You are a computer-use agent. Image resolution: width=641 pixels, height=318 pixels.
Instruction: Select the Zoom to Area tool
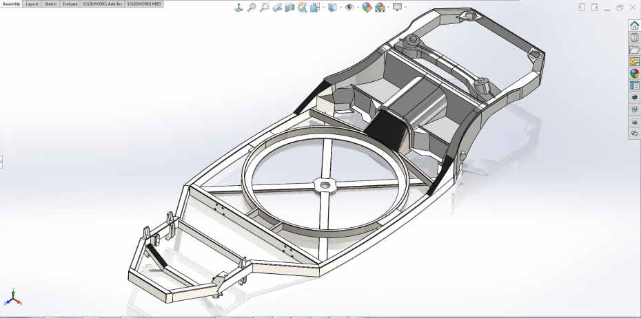pos(265,8)
